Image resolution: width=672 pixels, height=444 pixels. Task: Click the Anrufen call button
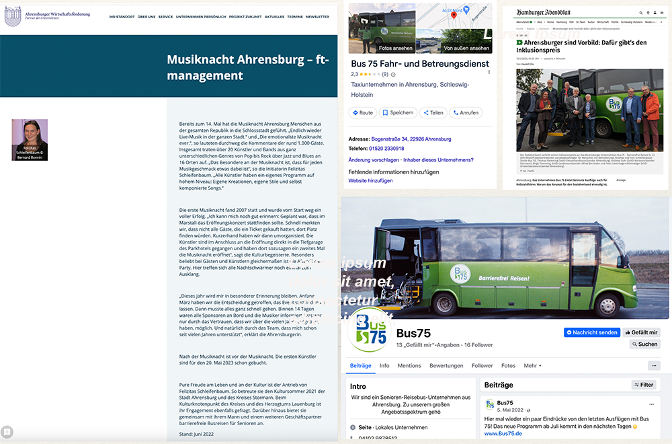[x=466, y=113]
